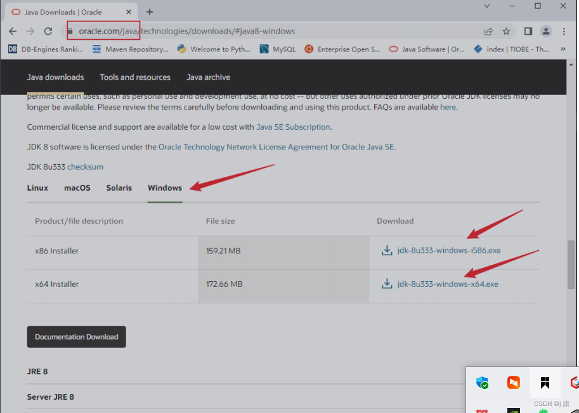Open the JDK 8u333 checksum link
The height and width of the screenshot is (413, 579).
click(x=86, y=167)
